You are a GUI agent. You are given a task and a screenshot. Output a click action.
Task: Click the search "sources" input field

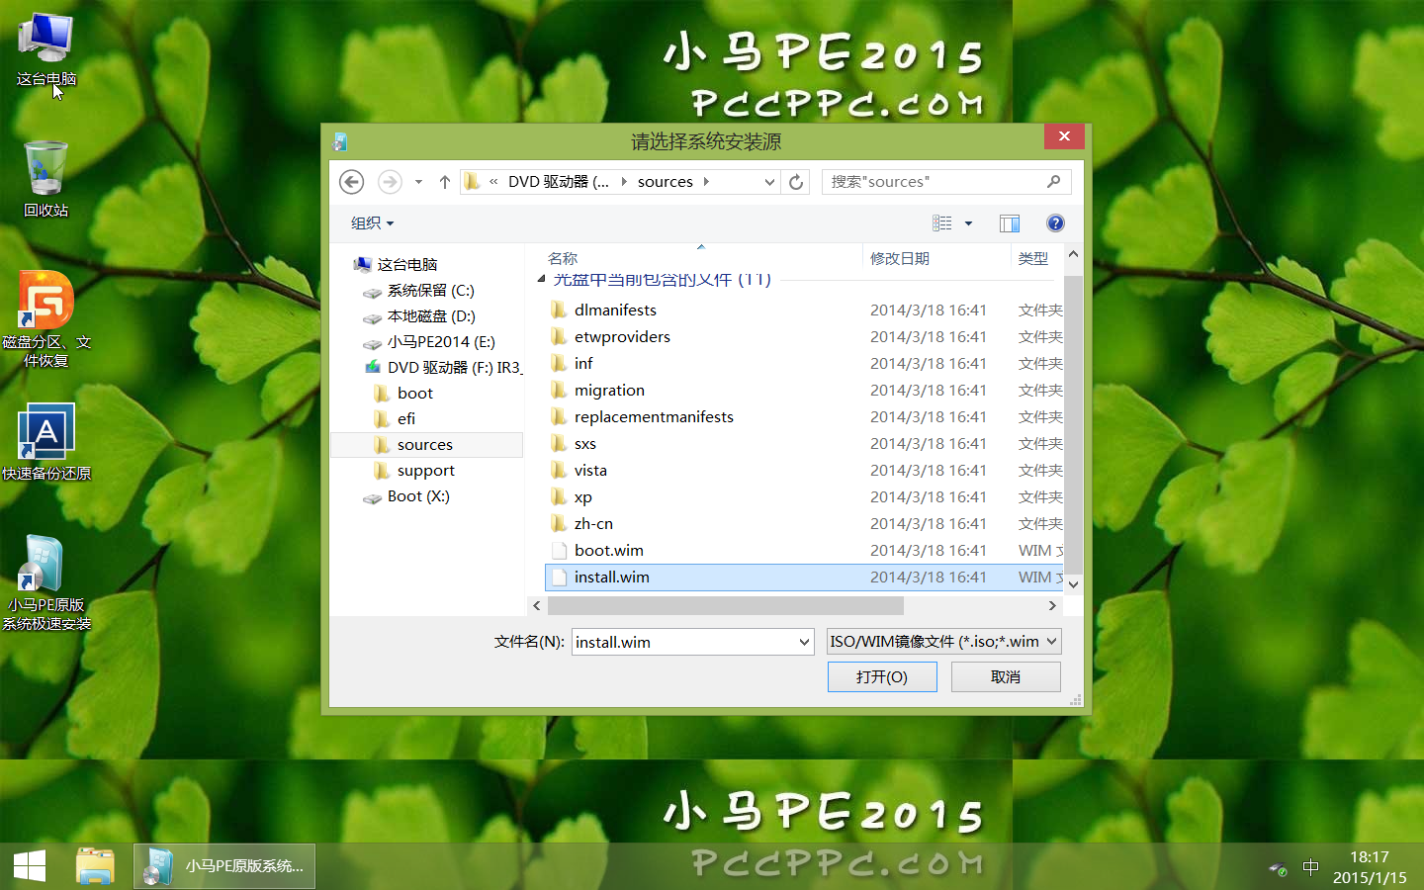point(934,182)
